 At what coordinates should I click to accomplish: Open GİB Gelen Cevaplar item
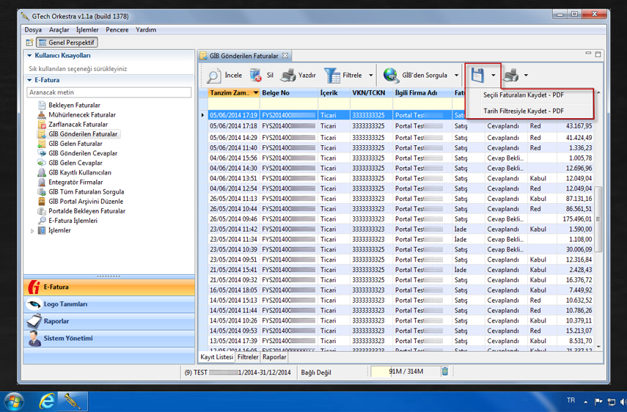76,163
